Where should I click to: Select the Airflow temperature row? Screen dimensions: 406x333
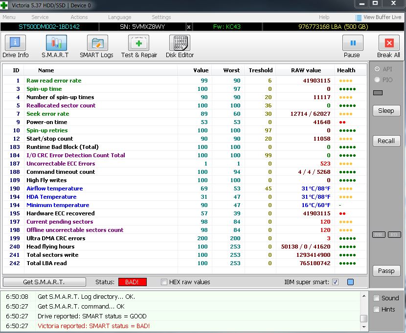184,188
